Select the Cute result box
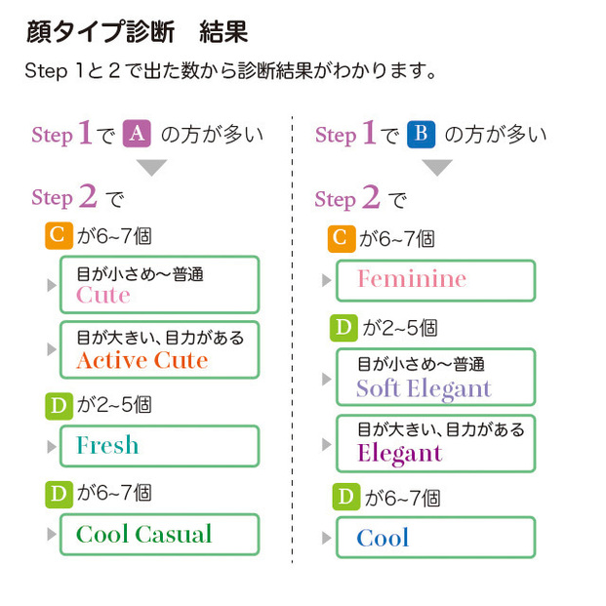Image resolution: width=606 pixels, height=606 pixels. click(x=159, y=284)
